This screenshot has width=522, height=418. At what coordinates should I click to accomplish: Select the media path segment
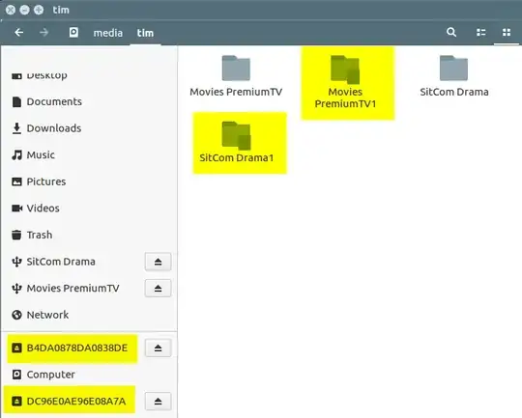coord(108,33)
